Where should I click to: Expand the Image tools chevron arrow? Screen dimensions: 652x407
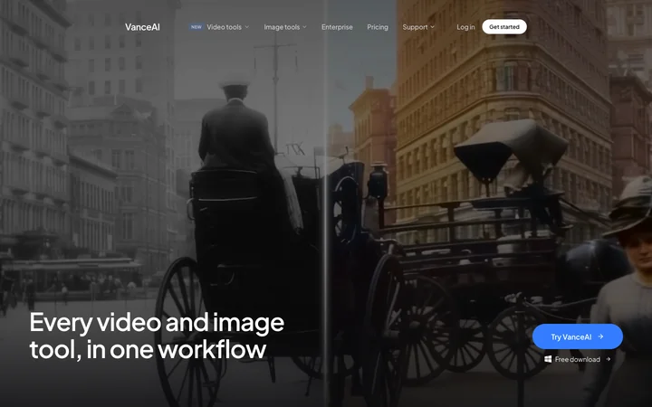305,27
